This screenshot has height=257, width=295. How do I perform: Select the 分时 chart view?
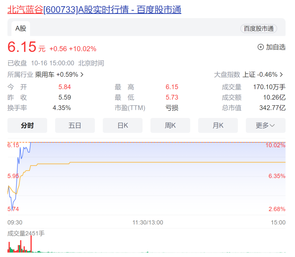(x=27, y=125)
